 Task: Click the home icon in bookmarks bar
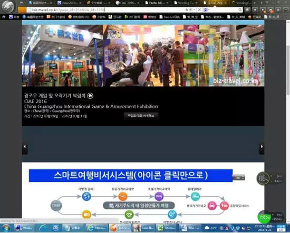pos(4,17)
